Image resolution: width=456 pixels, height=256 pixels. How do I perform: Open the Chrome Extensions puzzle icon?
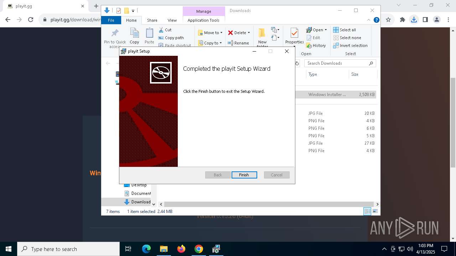pos(402,20)
